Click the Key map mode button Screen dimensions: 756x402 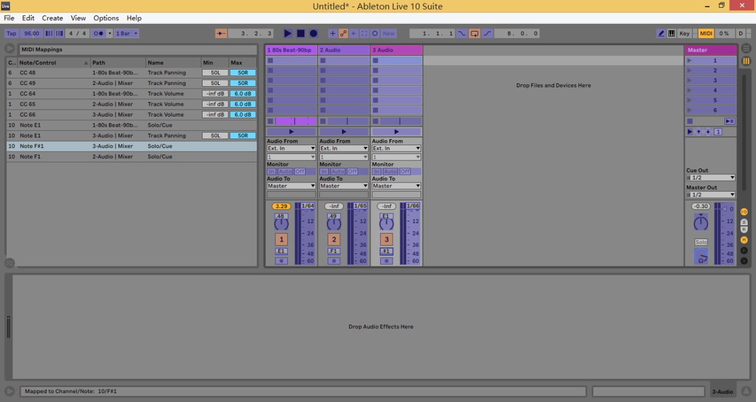pos(685,34)
